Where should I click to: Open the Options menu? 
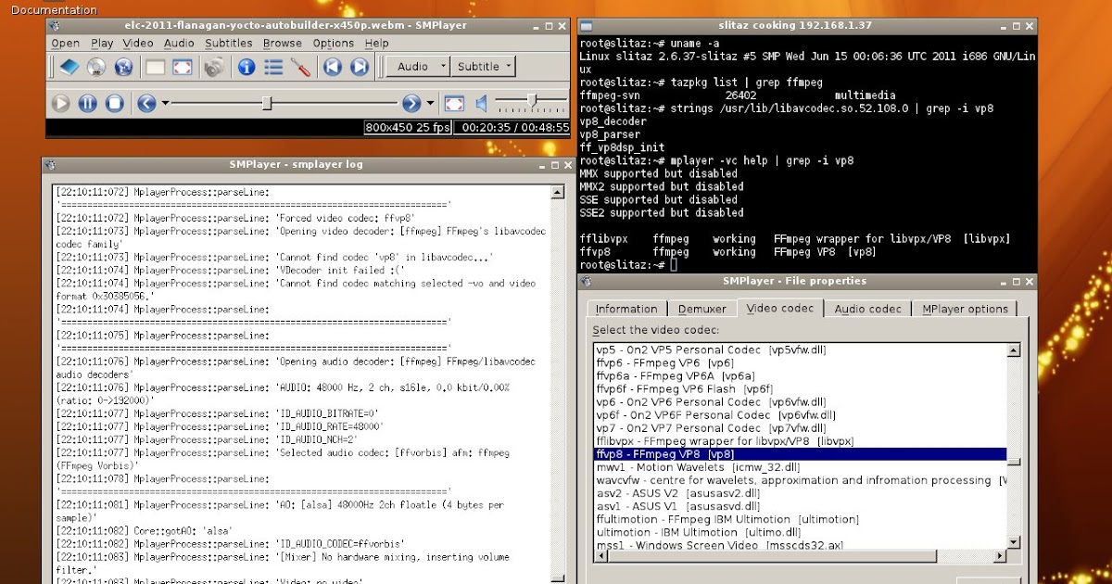[334, 44]
